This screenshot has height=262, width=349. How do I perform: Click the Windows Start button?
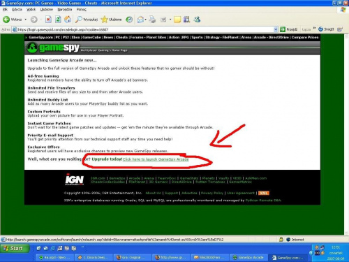(15, 249)
